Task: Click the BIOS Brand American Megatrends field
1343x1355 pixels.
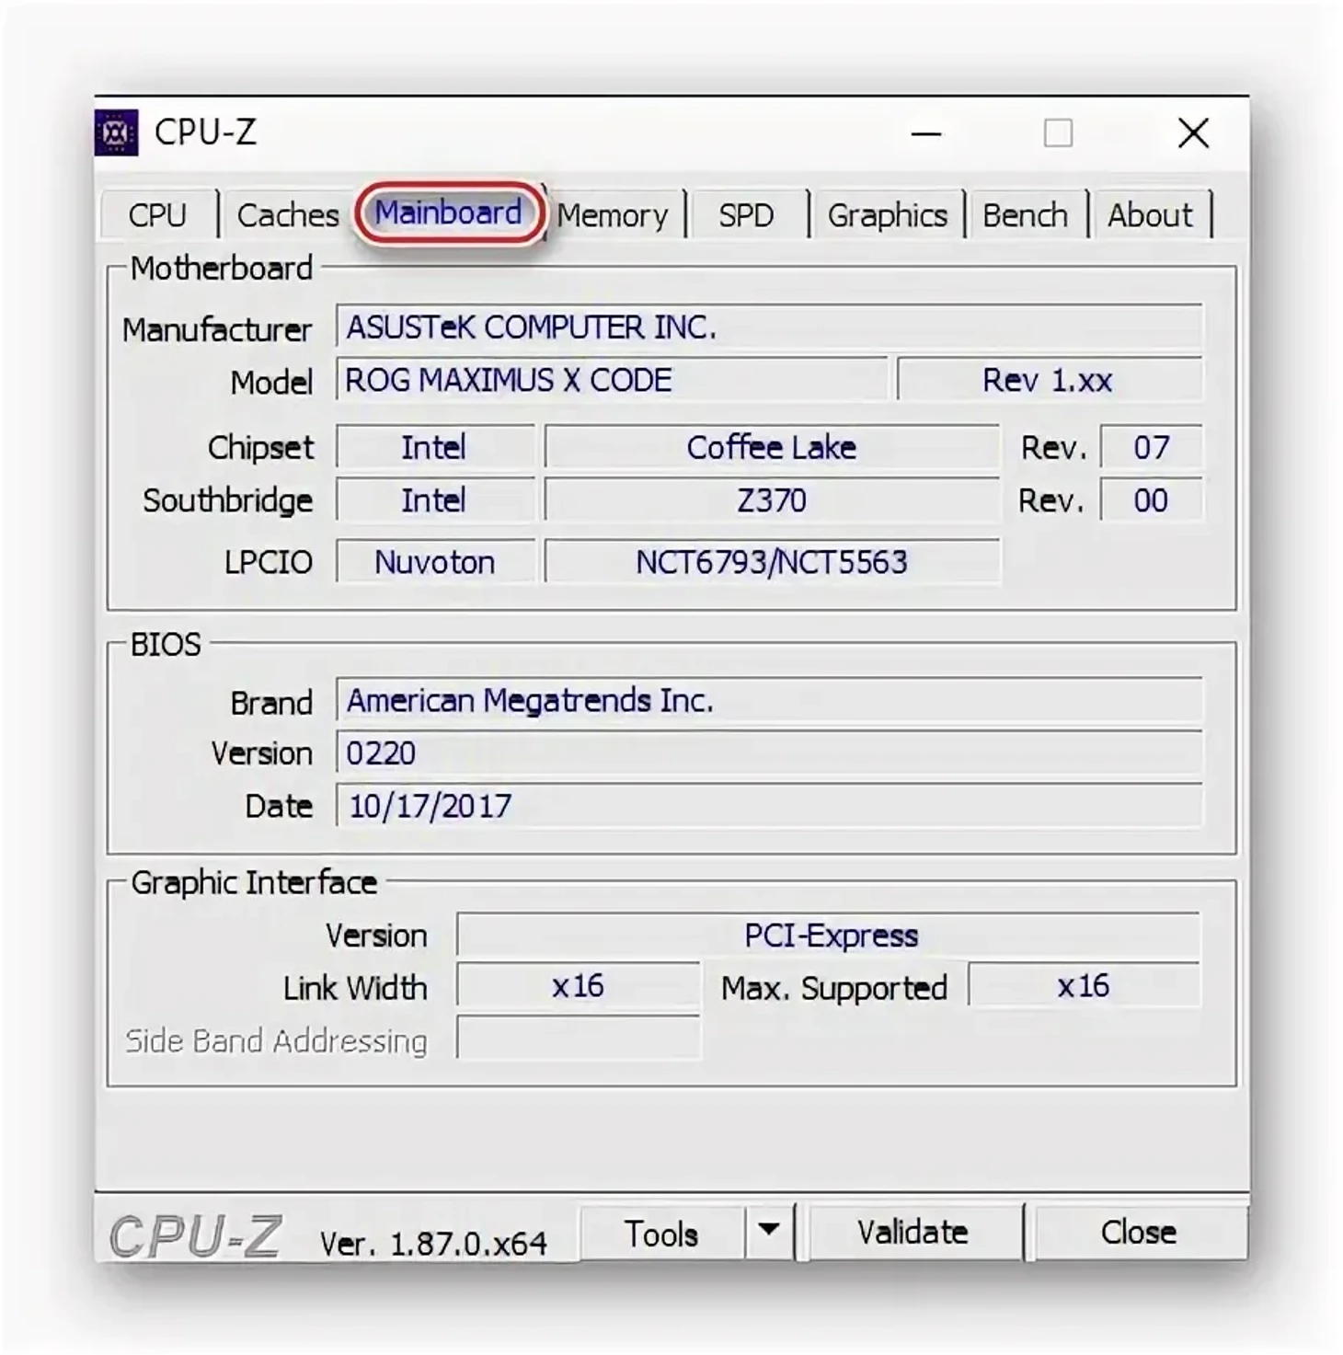Action: click(x=768, y=701)
